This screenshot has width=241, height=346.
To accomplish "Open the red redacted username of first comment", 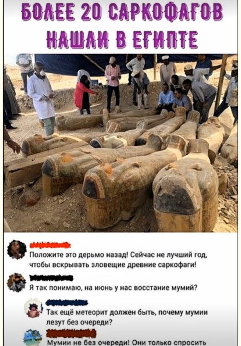I will (50, 245).
